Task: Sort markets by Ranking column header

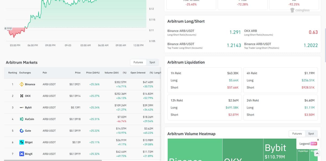Action: 12,73
